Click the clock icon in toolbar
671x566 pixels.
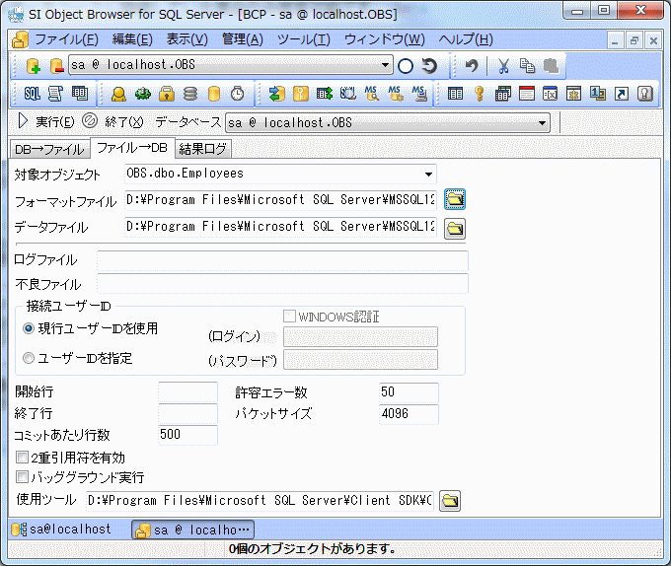pos(237,94)
